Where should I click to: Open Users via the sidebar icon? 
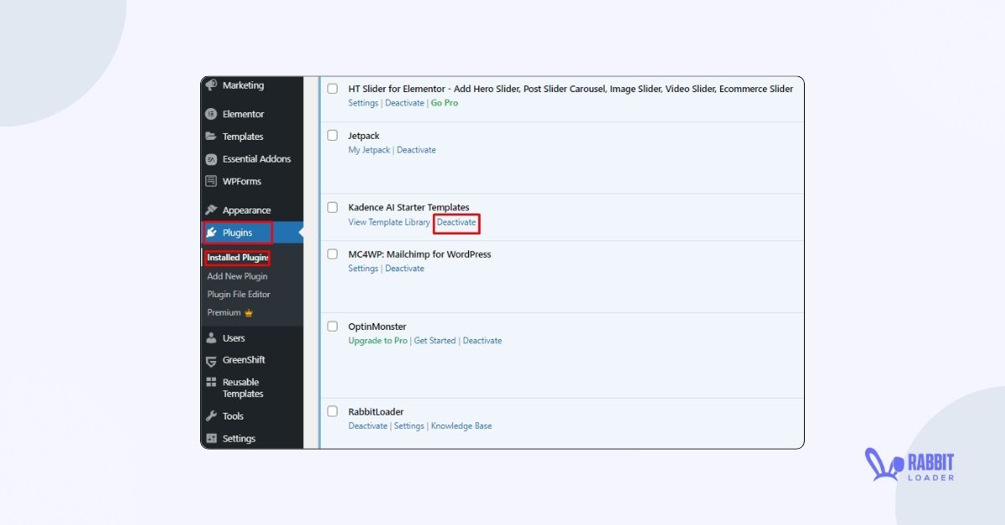(x=211, y=337)
